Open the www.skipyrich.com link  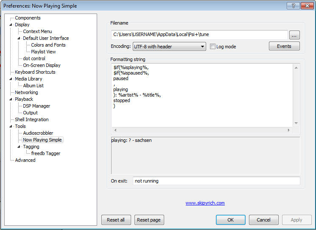tap(205, 203)
